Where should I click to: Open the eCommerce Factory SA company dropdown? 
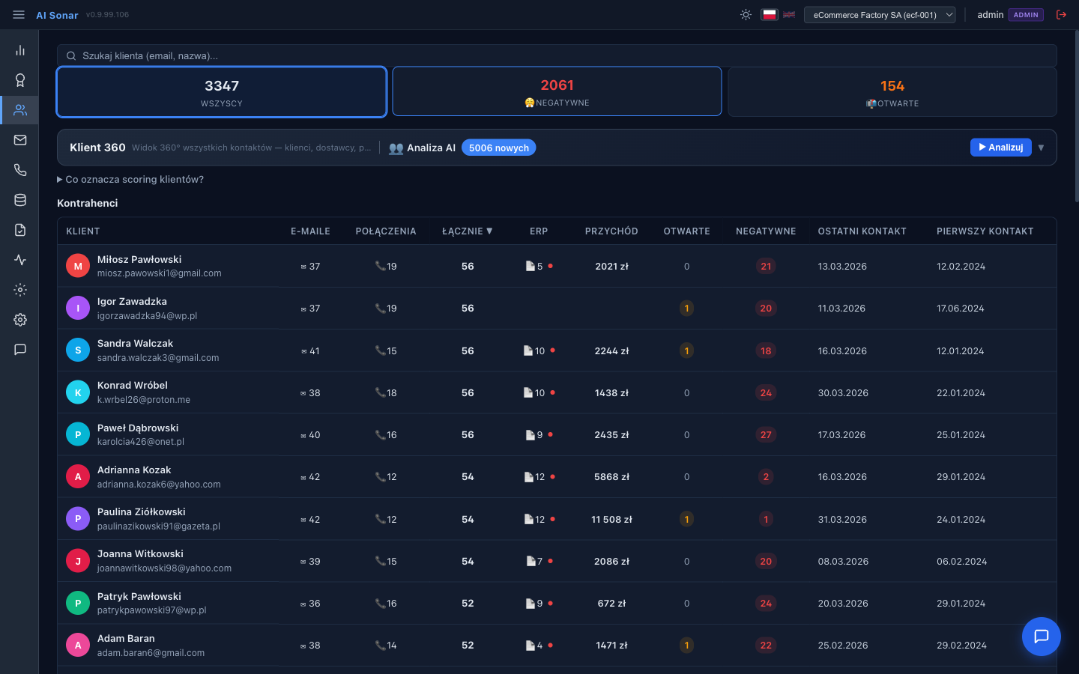tap(880, 15)
